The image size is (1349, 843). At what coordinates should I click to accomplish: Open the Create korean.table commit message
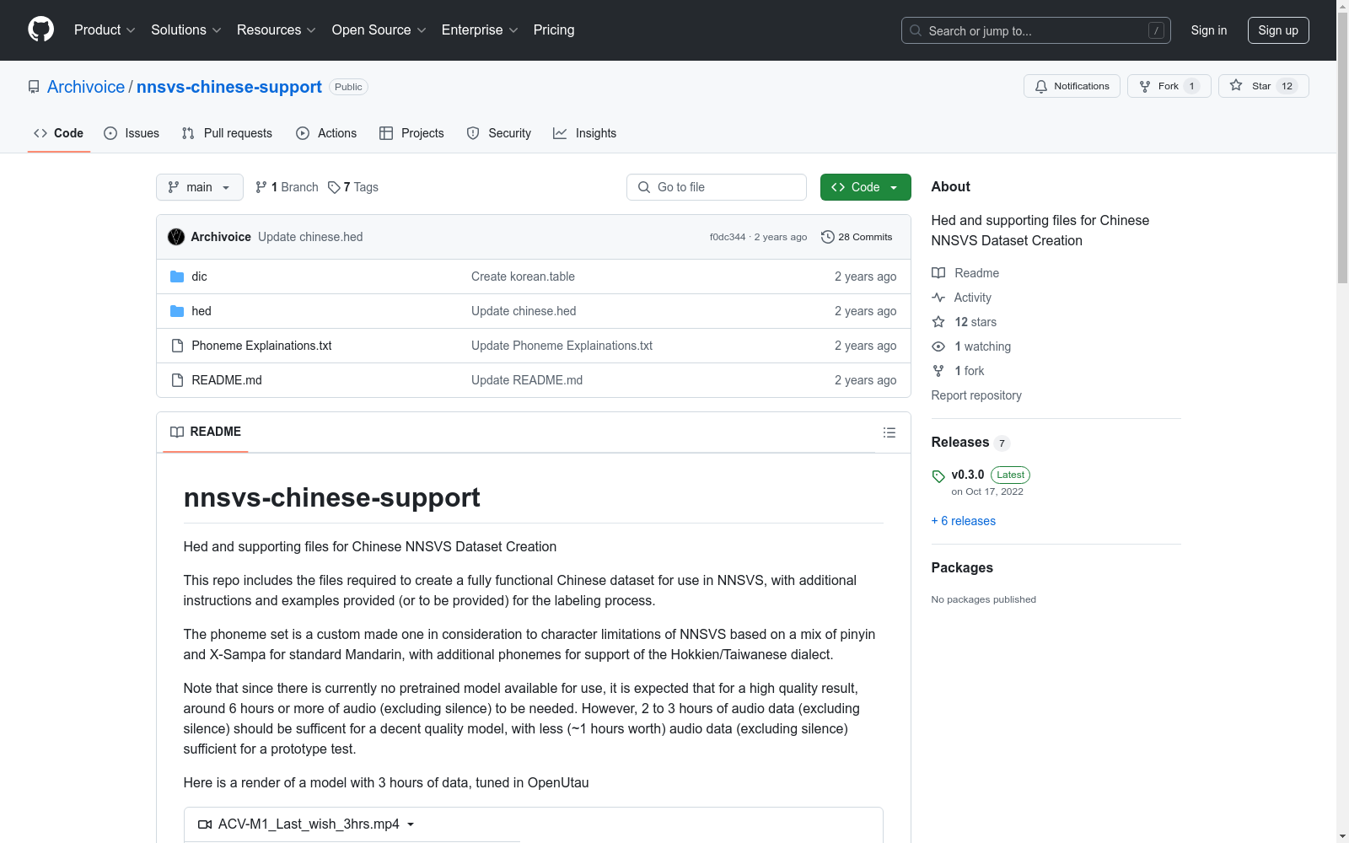(x=523, y=277)
